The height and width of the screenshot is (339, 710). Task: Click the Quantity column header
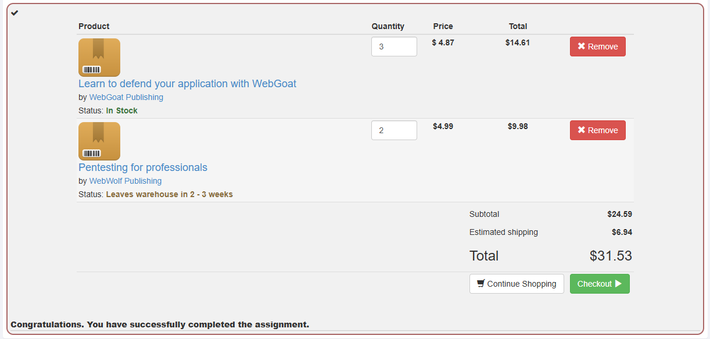point(388,26)
